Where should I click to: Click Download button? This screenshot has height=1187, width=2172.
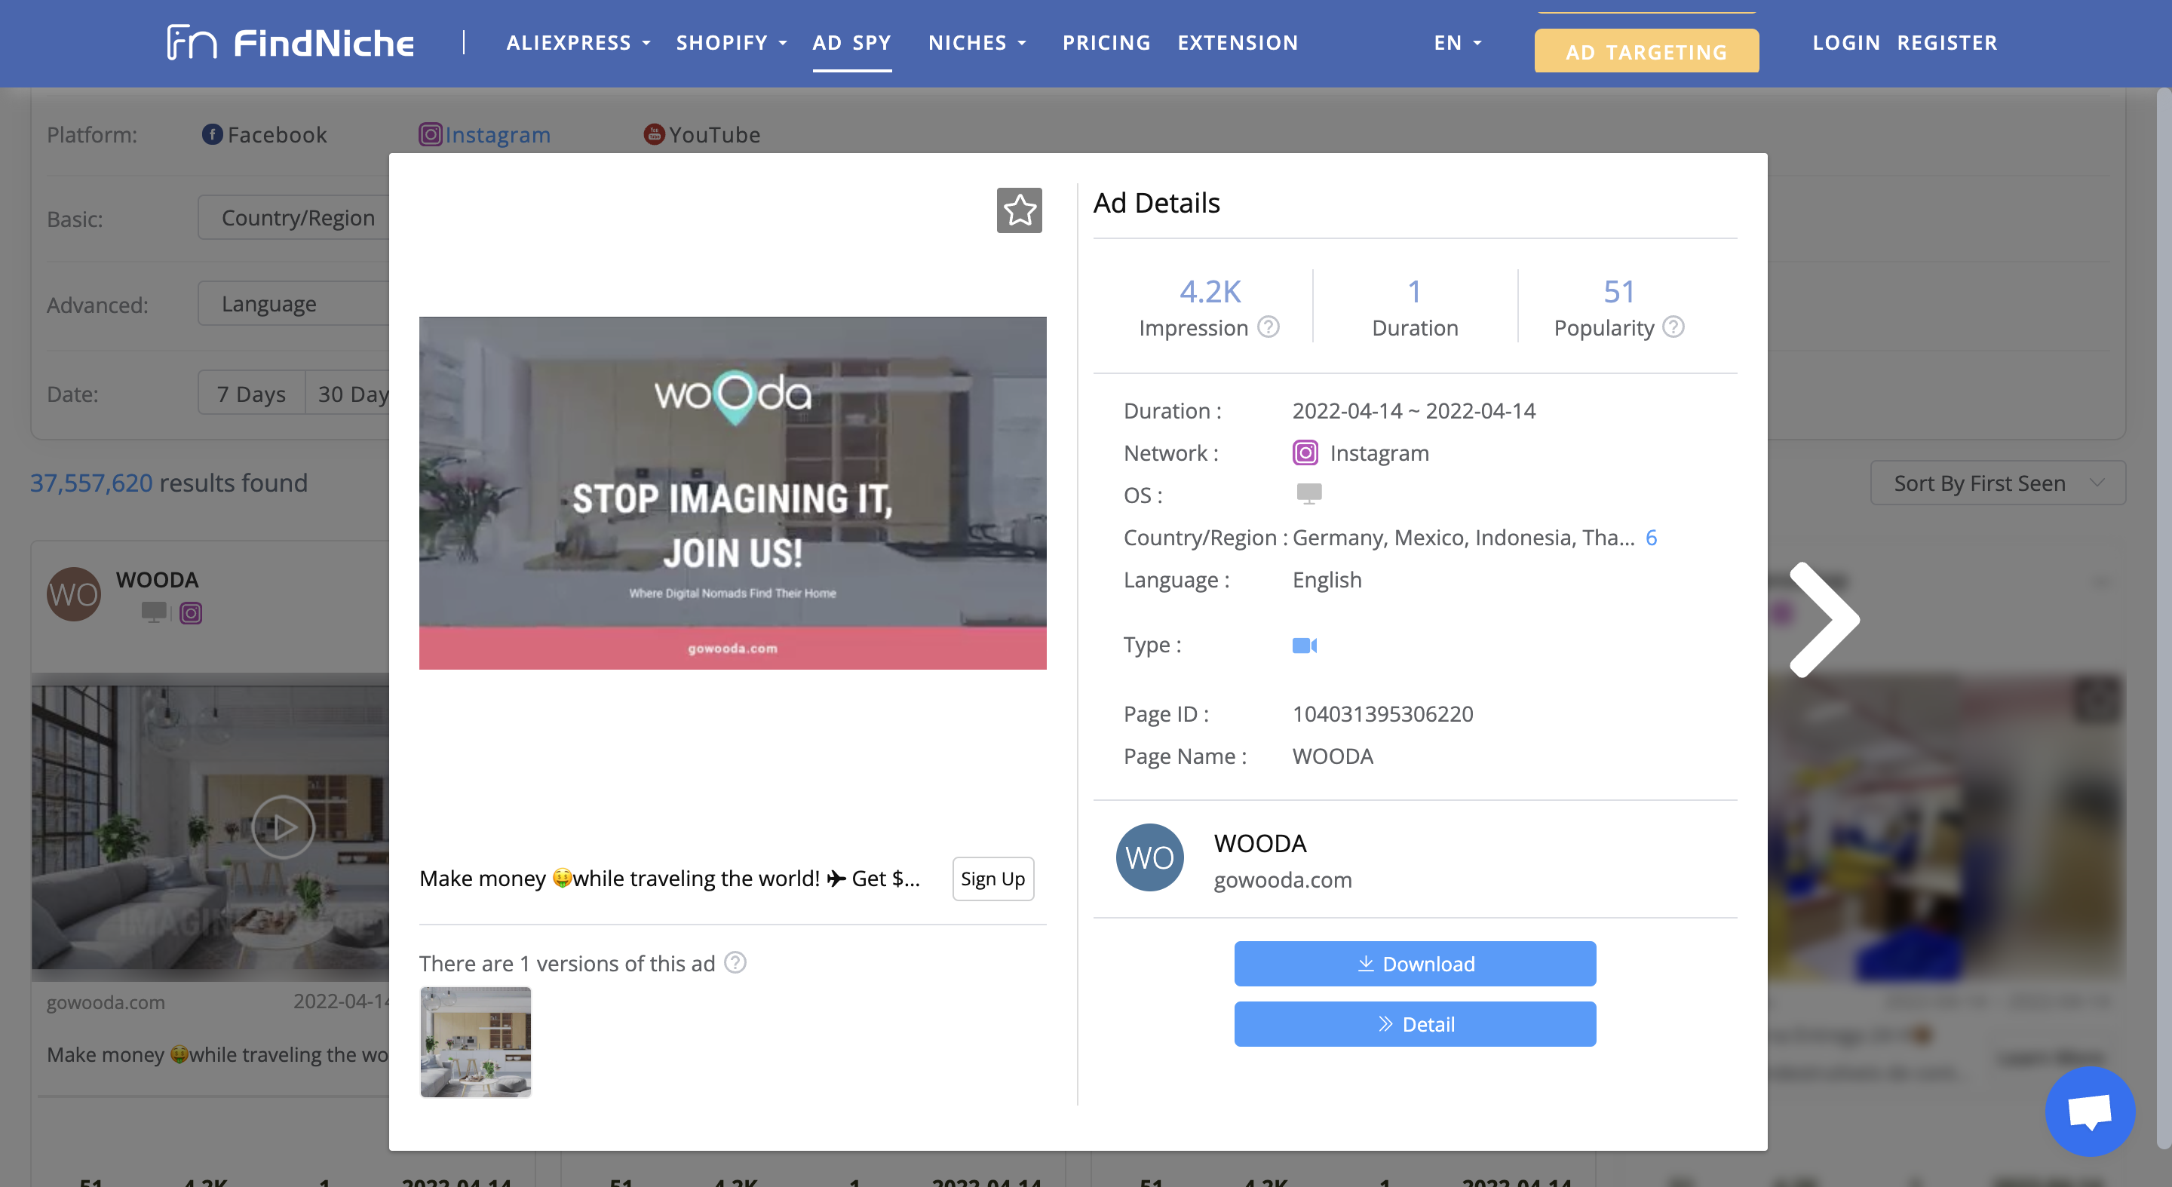coord(1415,964)
